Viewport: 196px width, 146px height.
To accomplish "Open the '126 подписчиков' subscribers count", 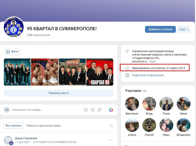I will click(x=38, y=35).
